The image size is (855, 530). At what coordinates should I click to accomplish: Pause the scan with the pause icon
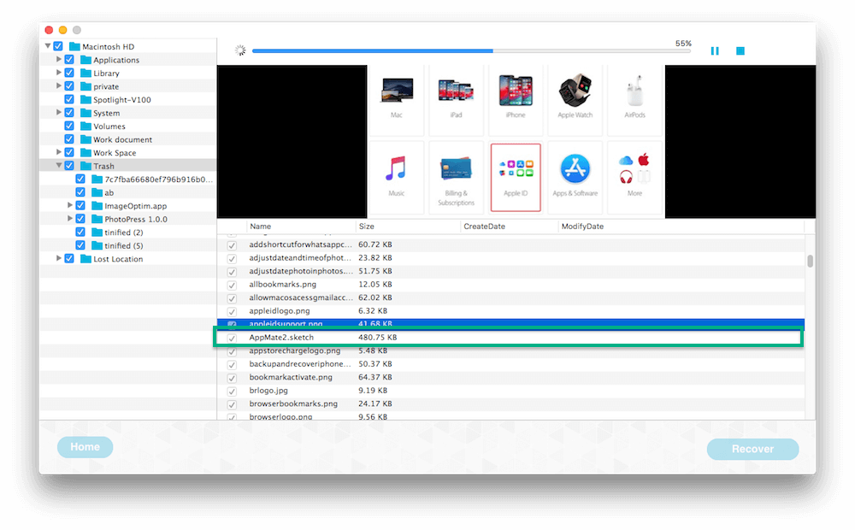[714, 50]
